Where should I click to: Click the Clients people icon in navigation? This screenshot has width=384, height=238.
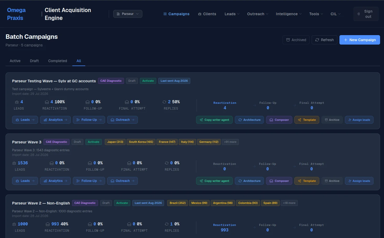(x=200, y=14)
